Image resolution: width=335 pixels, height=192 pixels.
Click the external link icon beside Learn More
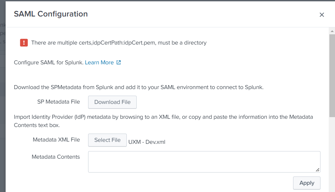pos(118,62)
